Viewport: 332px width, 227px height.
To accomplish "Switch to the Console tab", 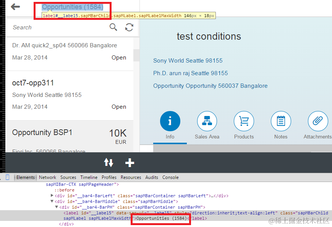I will point(170,177).
